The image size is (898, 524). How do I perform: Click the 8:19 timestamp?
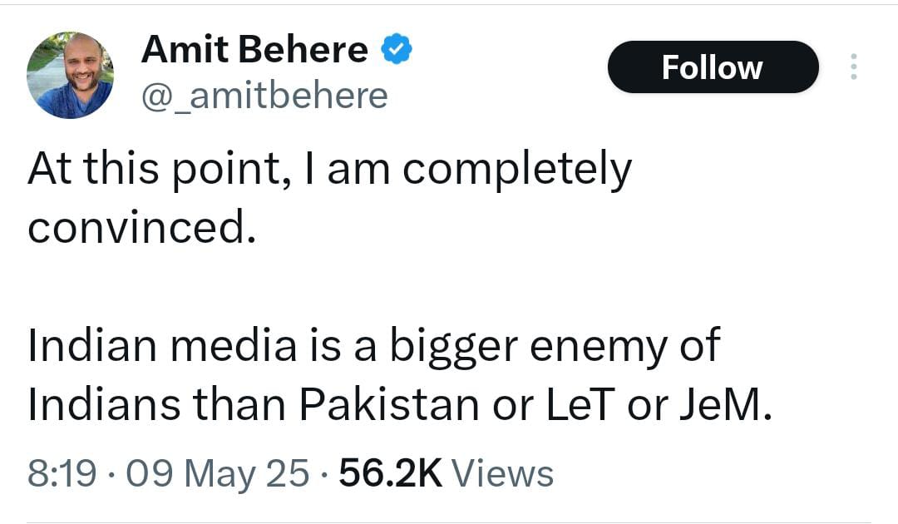pyautogui.click(x=62, y=473)
